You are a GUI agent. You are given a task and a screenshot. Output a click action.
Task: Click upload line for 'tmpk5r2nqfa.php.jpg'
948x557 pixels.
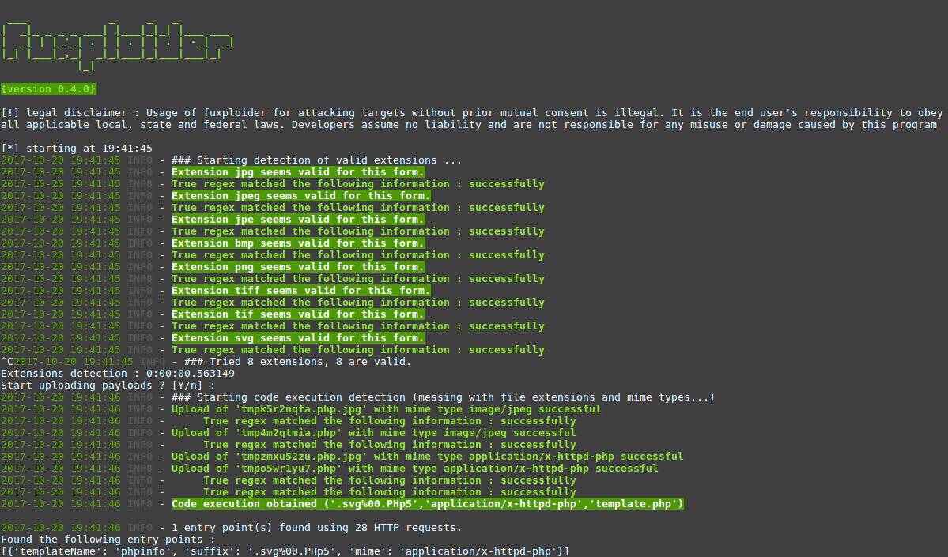point(387,409)
